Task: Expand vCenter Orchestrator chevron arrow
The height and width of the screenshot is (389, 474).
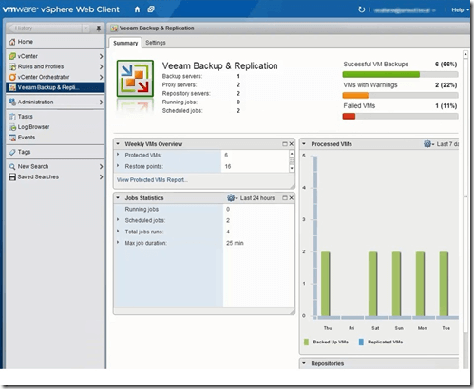Action: click(101, 77)
